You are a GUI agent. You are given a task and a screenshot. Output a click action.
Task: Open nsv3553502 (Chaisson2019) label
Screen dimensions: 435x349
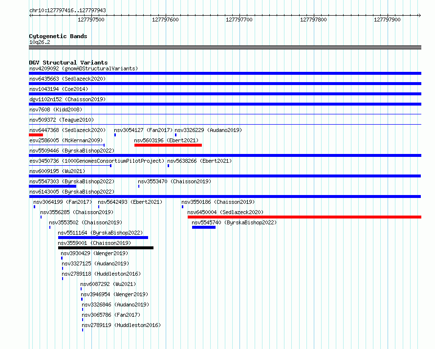(86, 222)
